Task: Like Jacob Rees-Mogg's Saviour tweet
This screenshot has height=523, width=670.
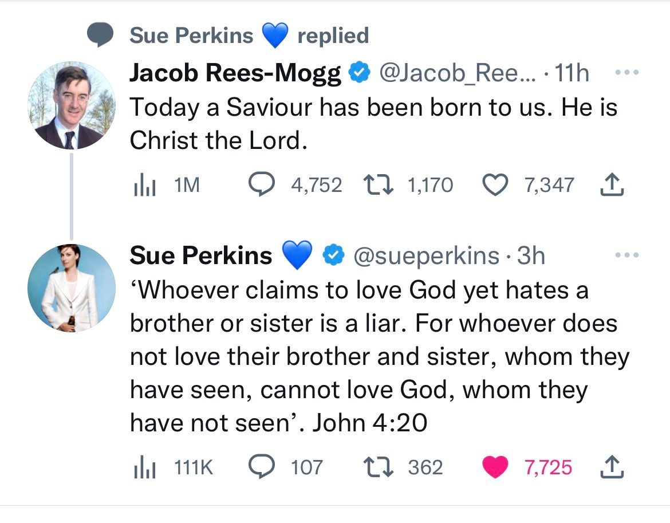Action: [495, 184]
